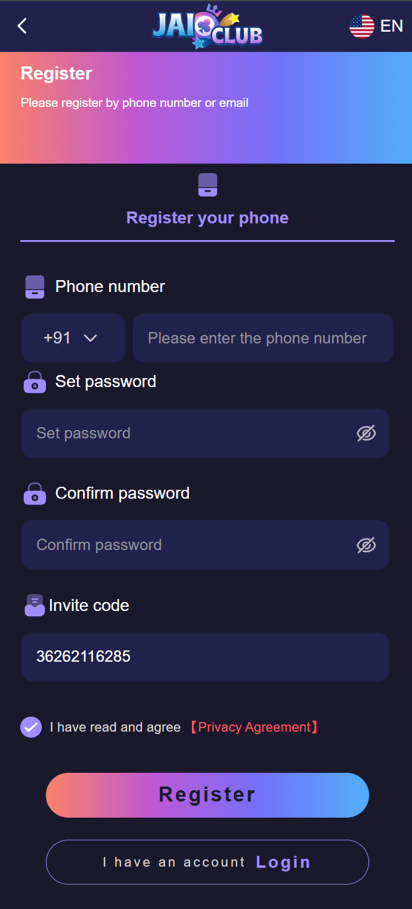Click the phone icon above Register your phone
Screen dimensions: 412x909
[207, 185]
